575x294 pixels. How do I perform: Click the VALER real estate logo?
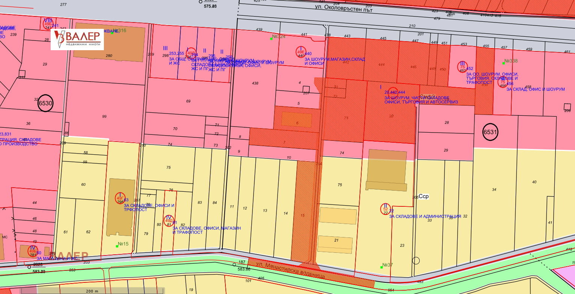pos(77,39)
